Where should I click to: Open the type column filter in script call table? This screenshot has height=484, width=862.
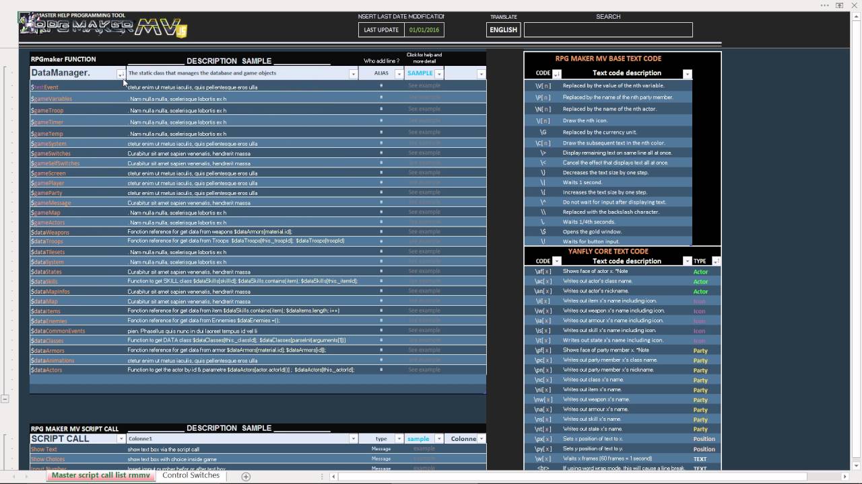tap(399, 439)
